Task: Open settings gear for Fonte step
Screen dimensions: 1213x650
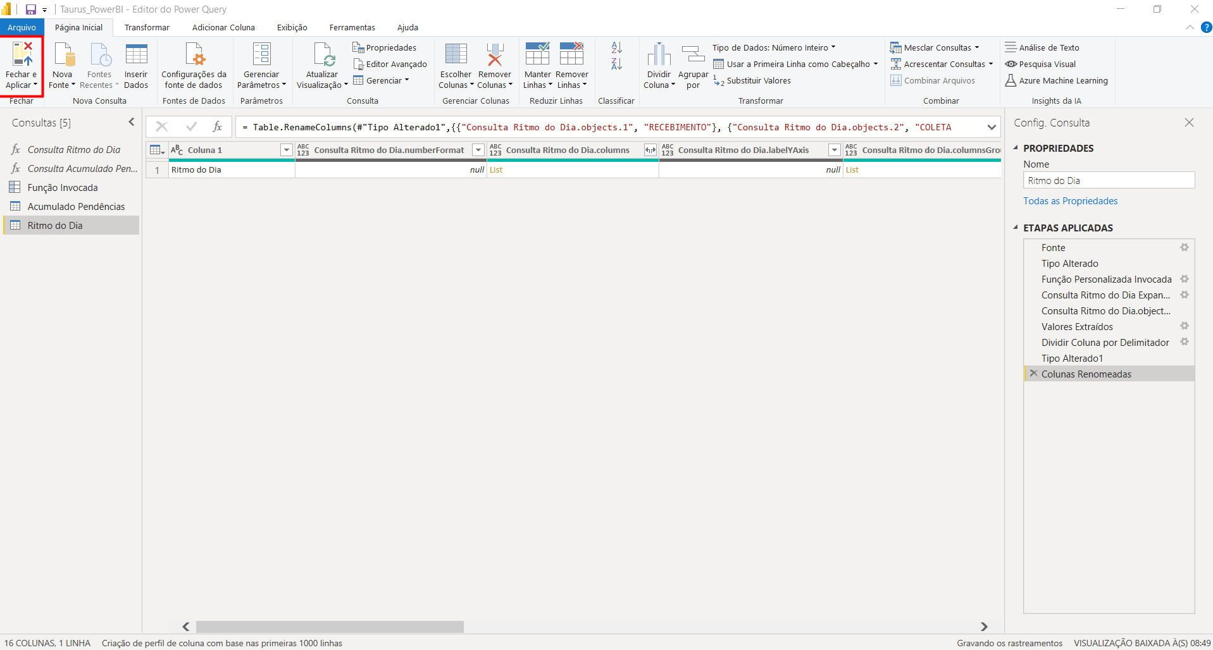Action: pyautogui.click(x=1185, y=247)
